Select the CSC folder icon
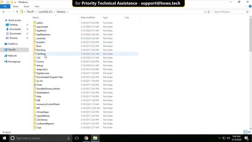This screenshot has height=142, width=252. (x=34, y=58)
